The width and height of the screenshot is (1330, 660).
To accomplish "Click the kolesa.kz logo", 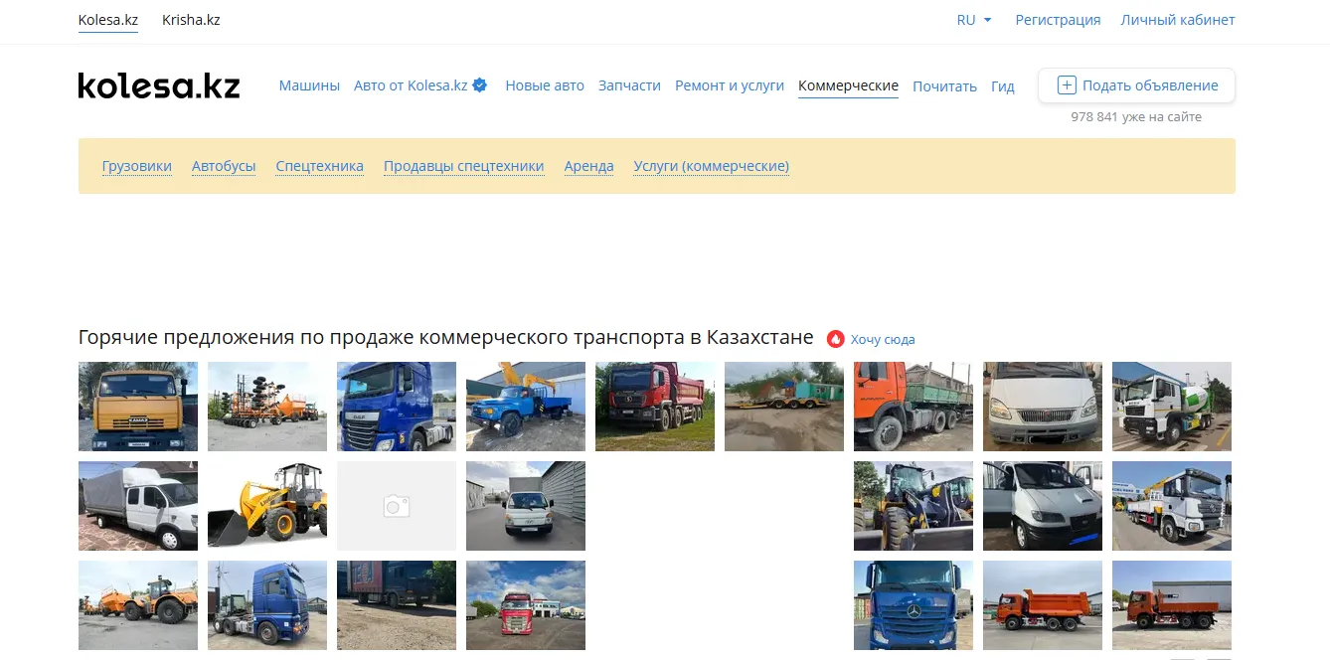I will pos(159,85).
